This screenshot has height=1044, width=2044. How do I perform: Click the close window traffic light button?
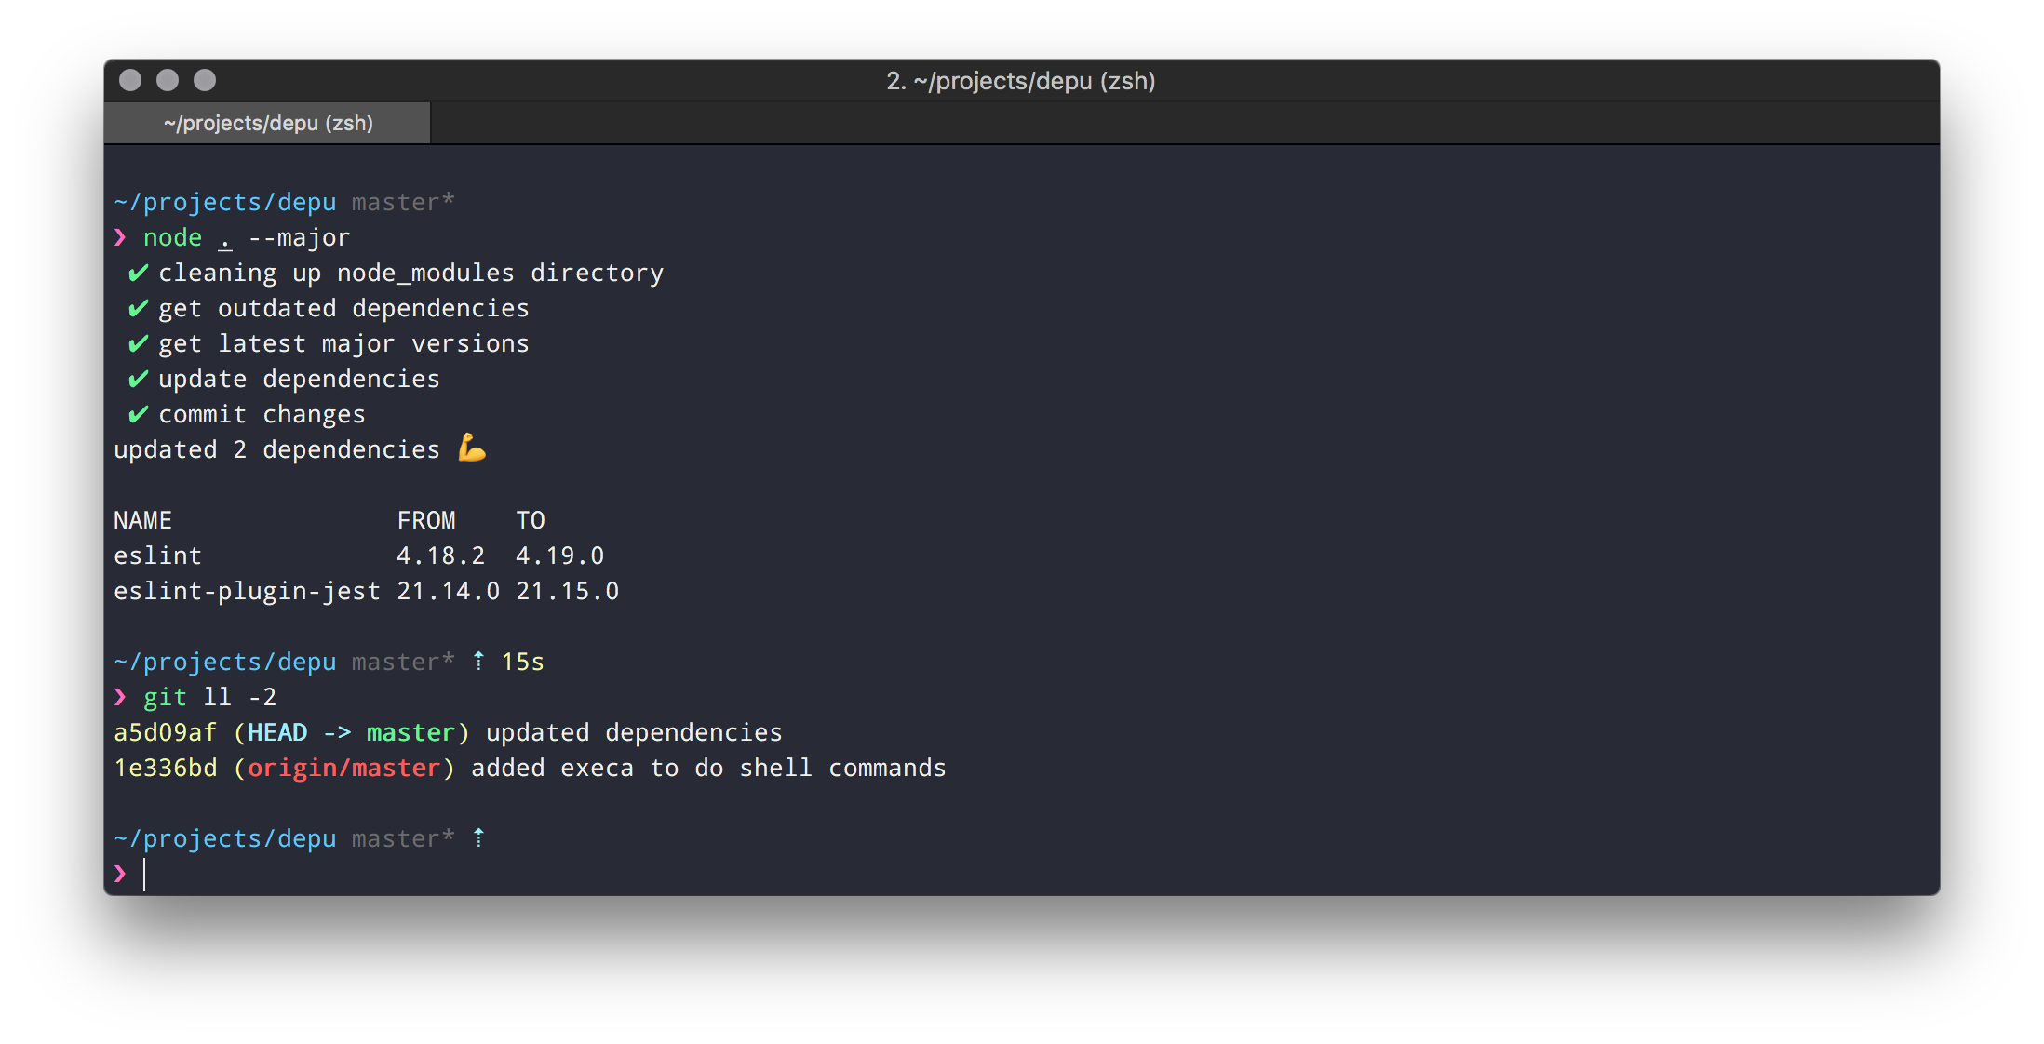(x=130, y=81)
